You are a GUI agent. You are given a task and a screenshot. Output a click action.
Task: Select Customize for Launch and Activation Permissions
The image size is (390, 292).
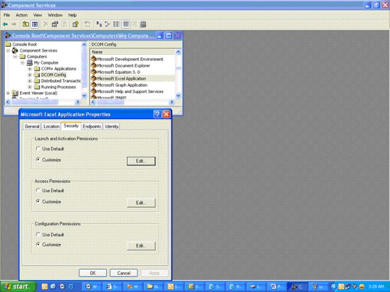pyautogui.click(x=38, y=159)
